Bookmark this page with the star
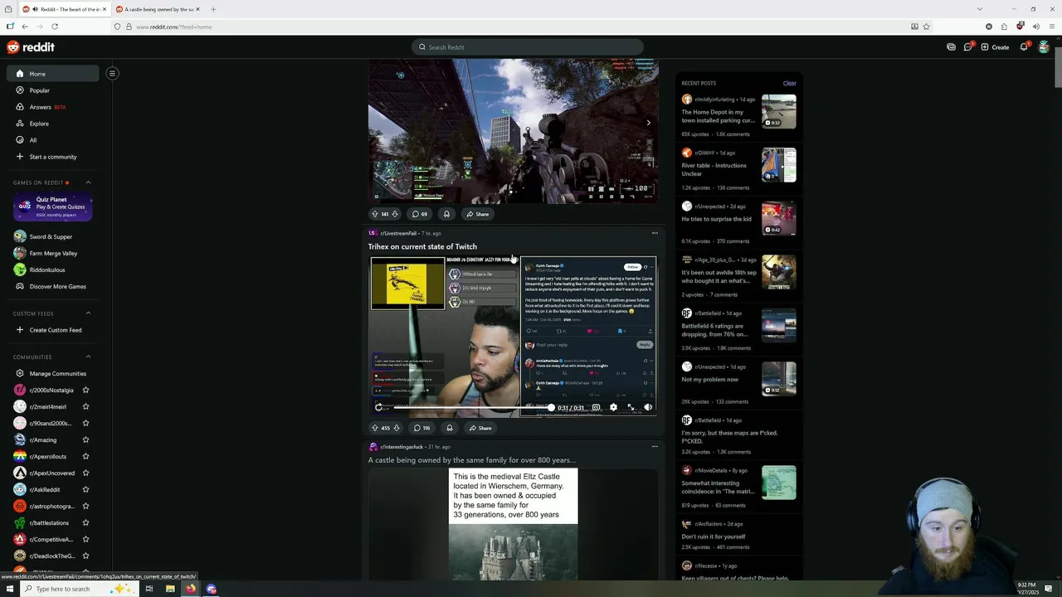Viewport: 1062px width, 597px height. (926, 27)
